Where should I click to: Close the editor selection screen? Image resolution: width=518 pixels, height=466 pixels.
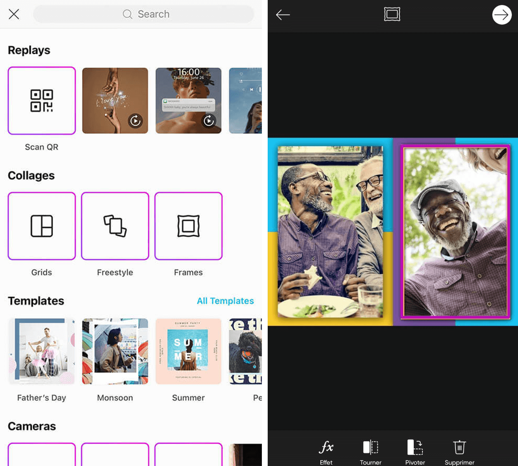point(14,14)
